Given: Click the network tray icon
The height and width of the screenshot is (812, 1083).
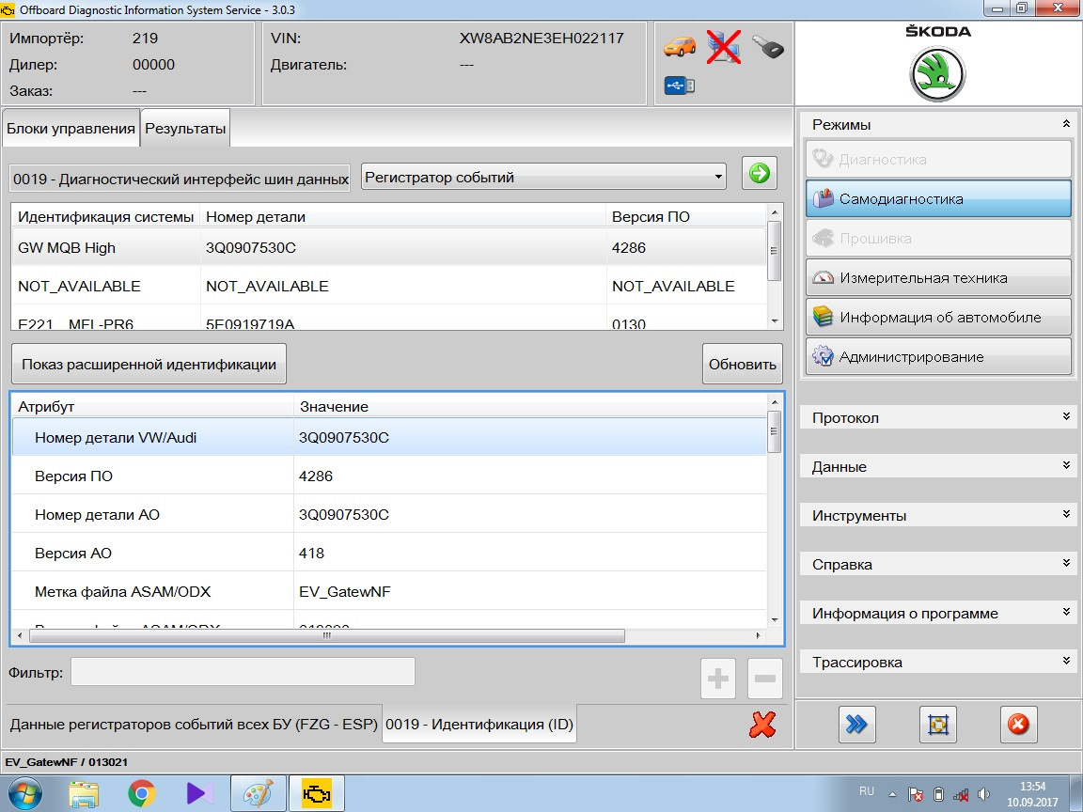Looking at the screenshot, I should point(961,795).
